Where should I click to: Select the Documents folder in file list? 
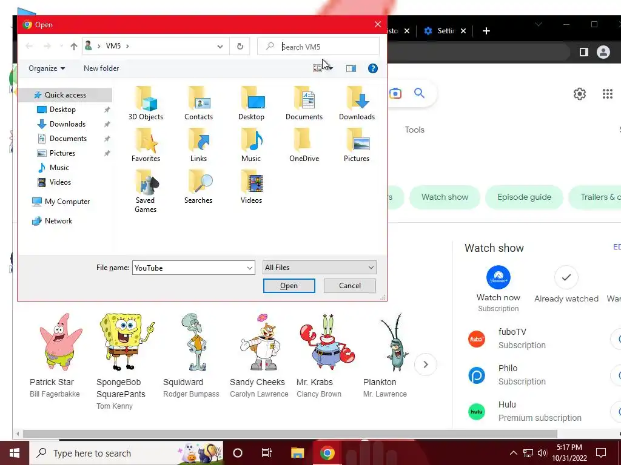pos(304,103)
